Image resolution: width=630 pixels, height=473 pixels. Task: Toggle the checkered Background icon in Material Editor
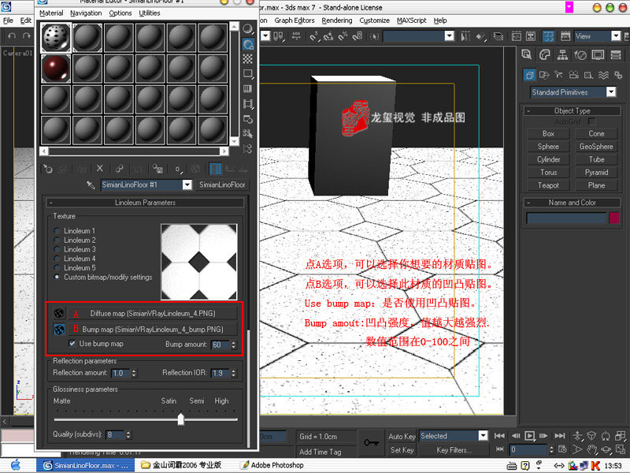248,58
